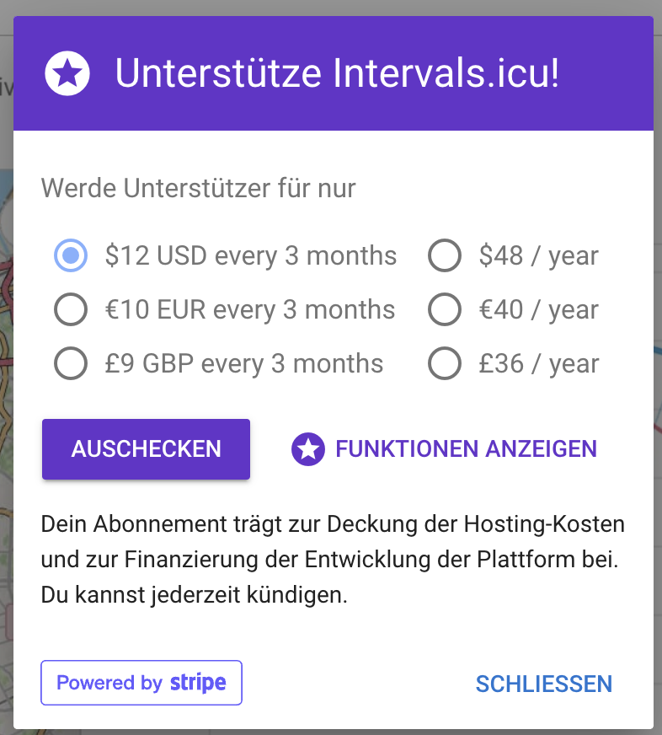Viewport: 662px width, 735px height.
Task: Click the "£9 GBP every 3 months" label text
Action: 244,364
